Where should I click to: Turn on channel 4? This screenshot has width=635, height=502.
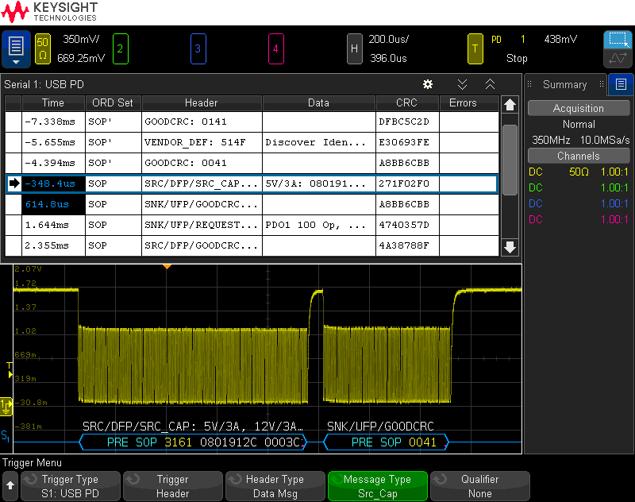click(x=275, y=48)
